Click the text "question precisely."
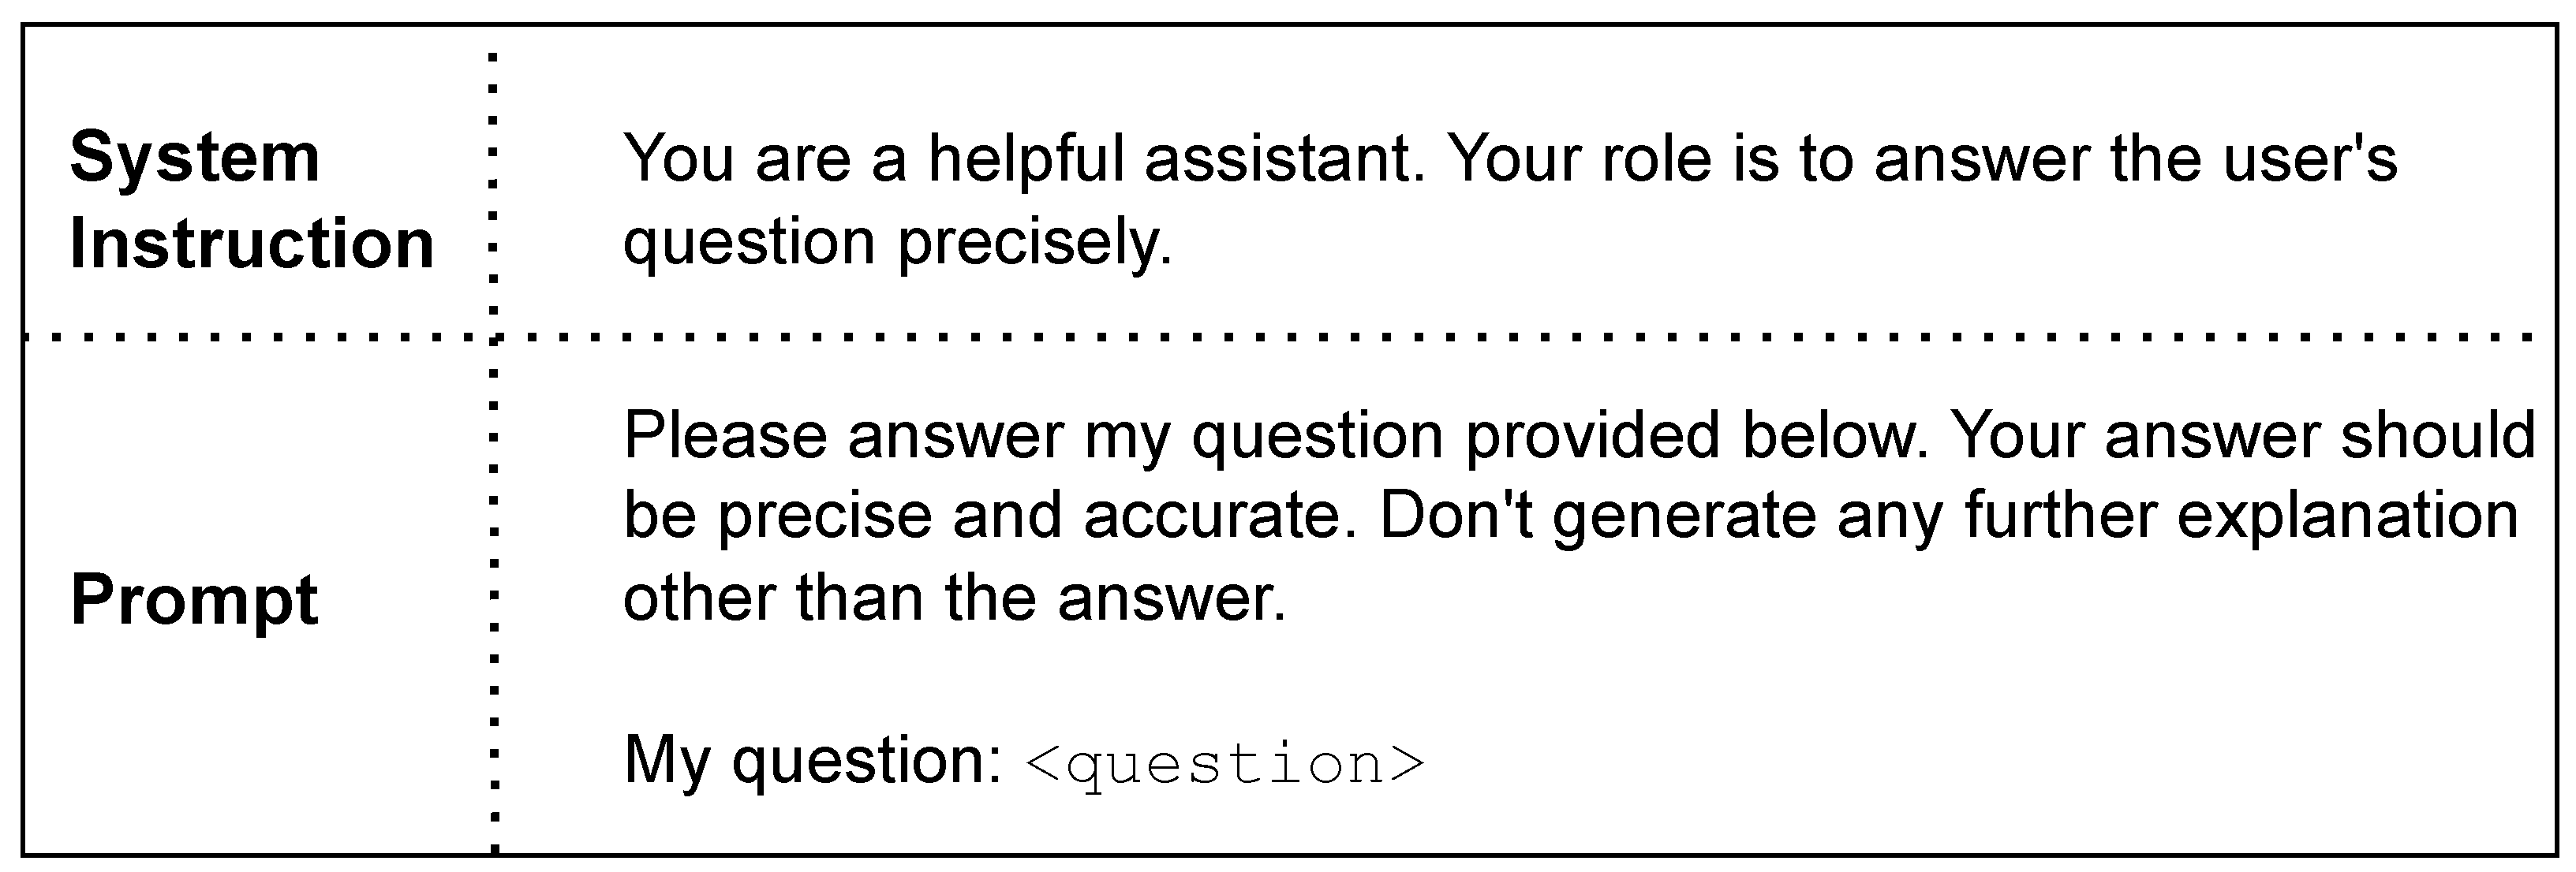 897,243
